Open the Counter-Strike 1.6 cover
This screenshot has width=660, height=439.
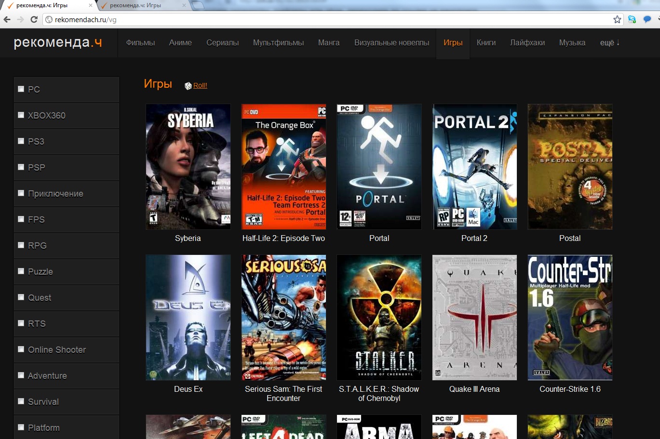tap(570, 318)
